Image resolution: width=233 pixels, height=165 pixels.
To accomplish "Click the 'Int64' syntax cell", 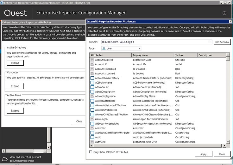I will pyautogui.click(x=179, y=64).
